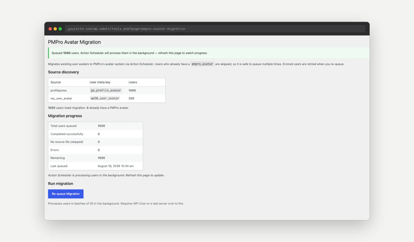Select the pp_profile_avatar meta key
This screenshot has height=242, width=414.
coord(106,90)
